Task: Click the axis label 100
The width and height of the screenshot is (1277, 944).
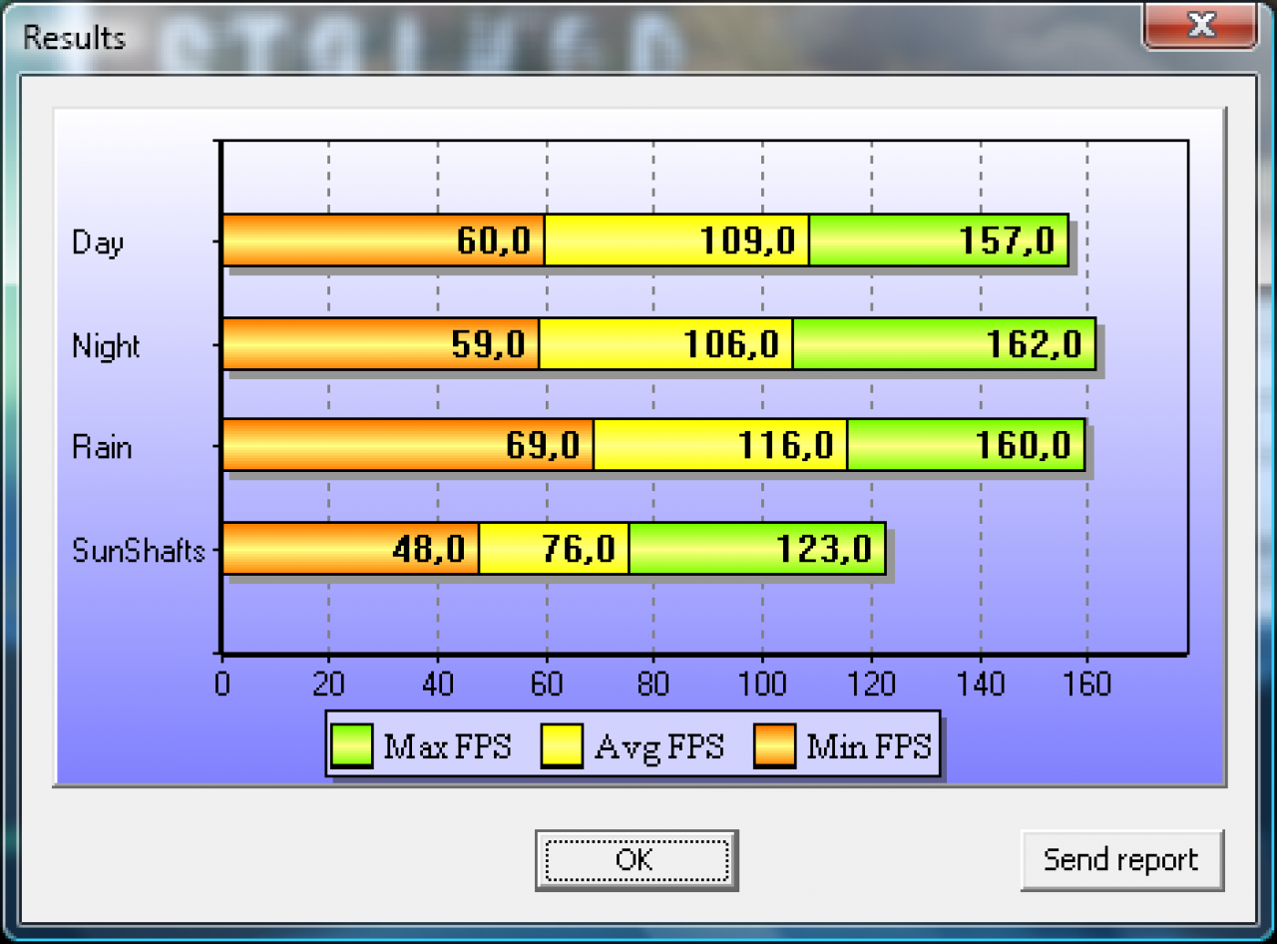Action: pos(762,685)
